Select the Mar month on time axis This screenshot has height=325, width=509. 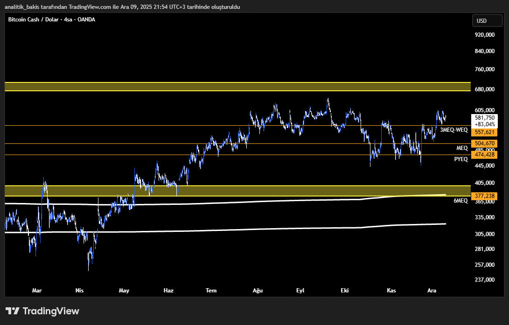coord(37,291)
